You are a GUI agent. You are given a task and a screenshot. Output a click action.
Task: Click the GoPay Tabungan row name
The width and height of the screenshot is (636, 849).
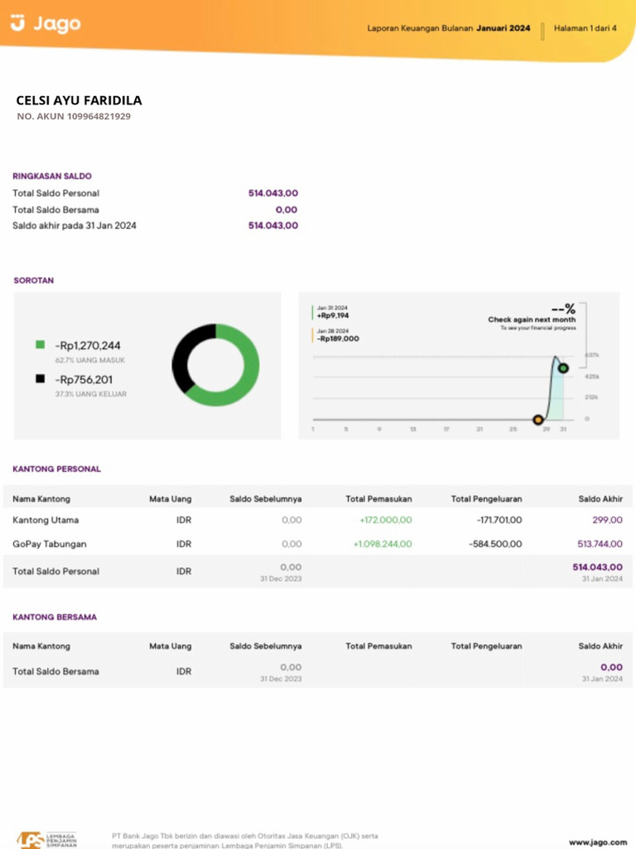pos(50,544)
